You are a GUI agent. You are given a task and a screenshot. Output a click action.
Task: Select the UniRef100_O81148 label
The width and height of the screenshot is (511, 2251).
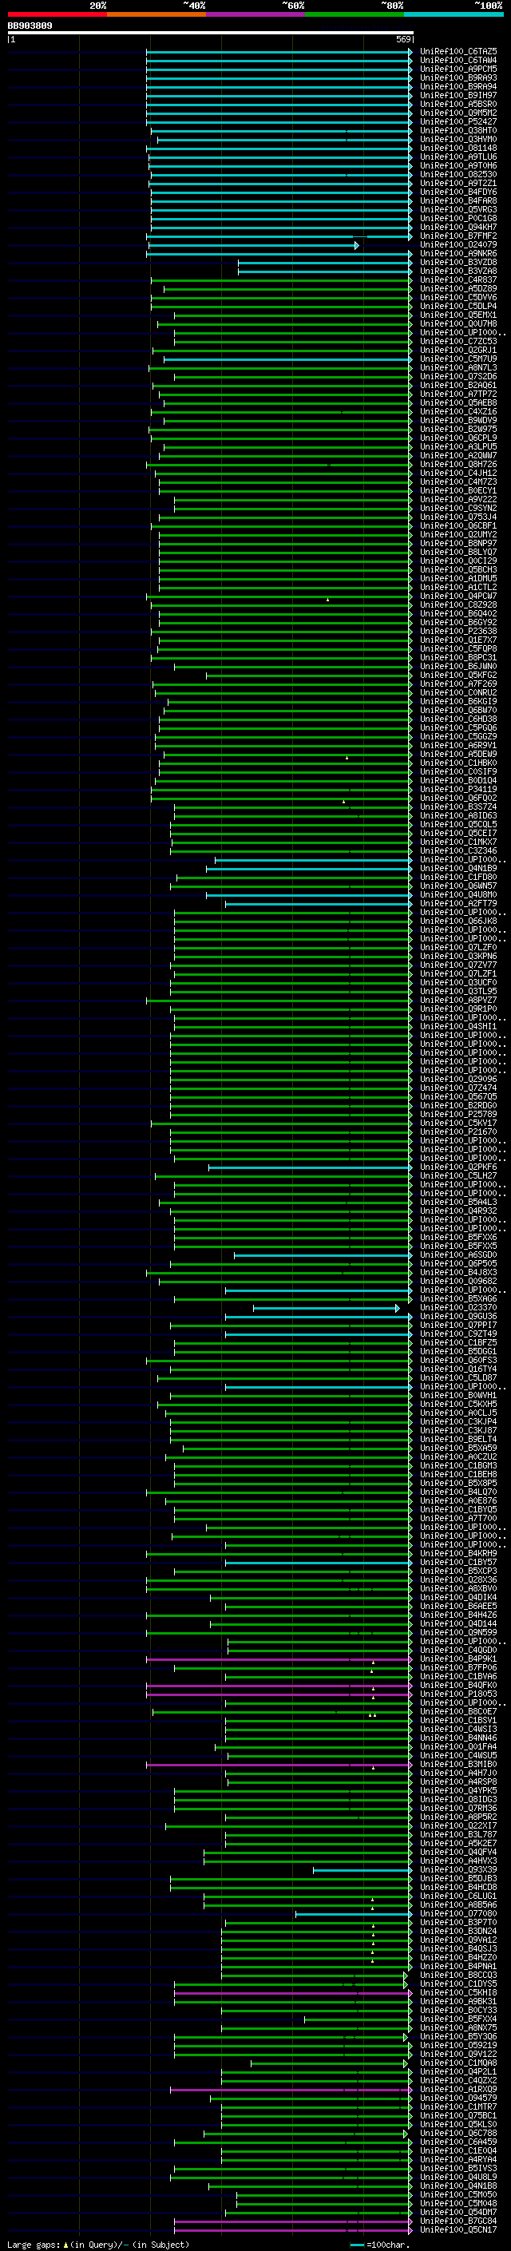pyautogui.click(x=458, y=148)
